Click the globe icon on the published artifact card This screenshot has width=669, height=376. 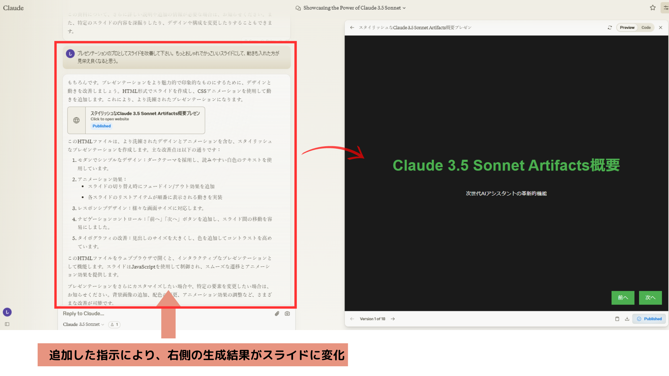click(x=76, y=120)
